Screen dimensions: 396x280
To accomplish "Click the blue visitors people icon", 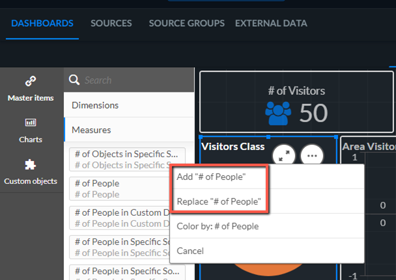I will pyautogui.click(x=278, y=113).
